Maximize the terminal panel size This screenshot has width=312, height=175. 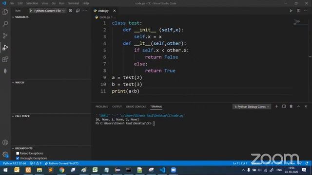point(298,106)
